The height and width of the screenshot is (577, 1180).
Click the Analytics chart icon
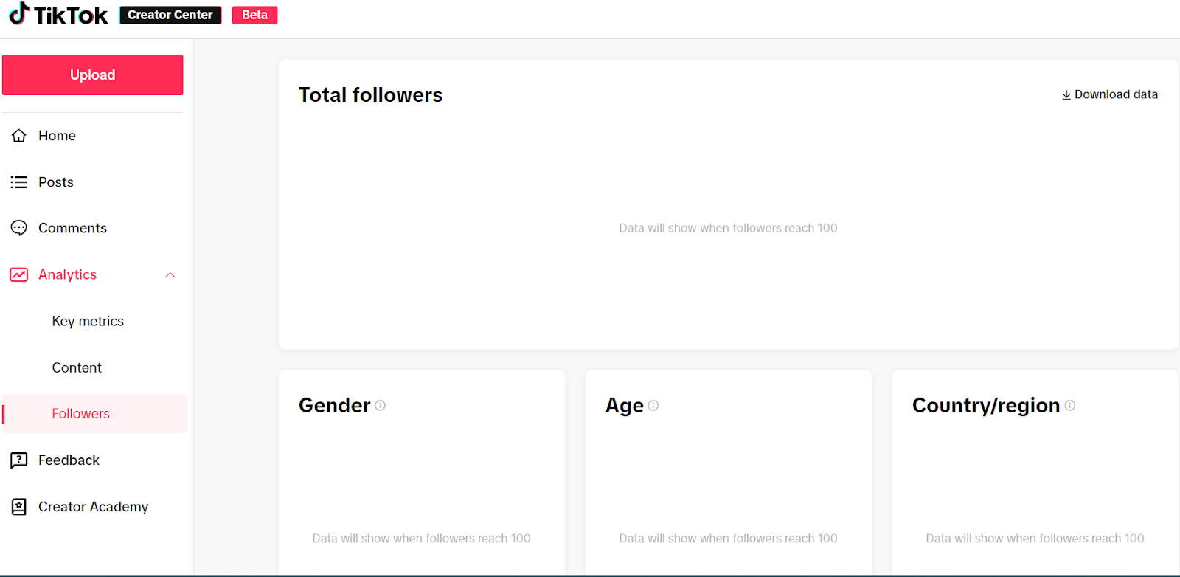click(19, 274)
